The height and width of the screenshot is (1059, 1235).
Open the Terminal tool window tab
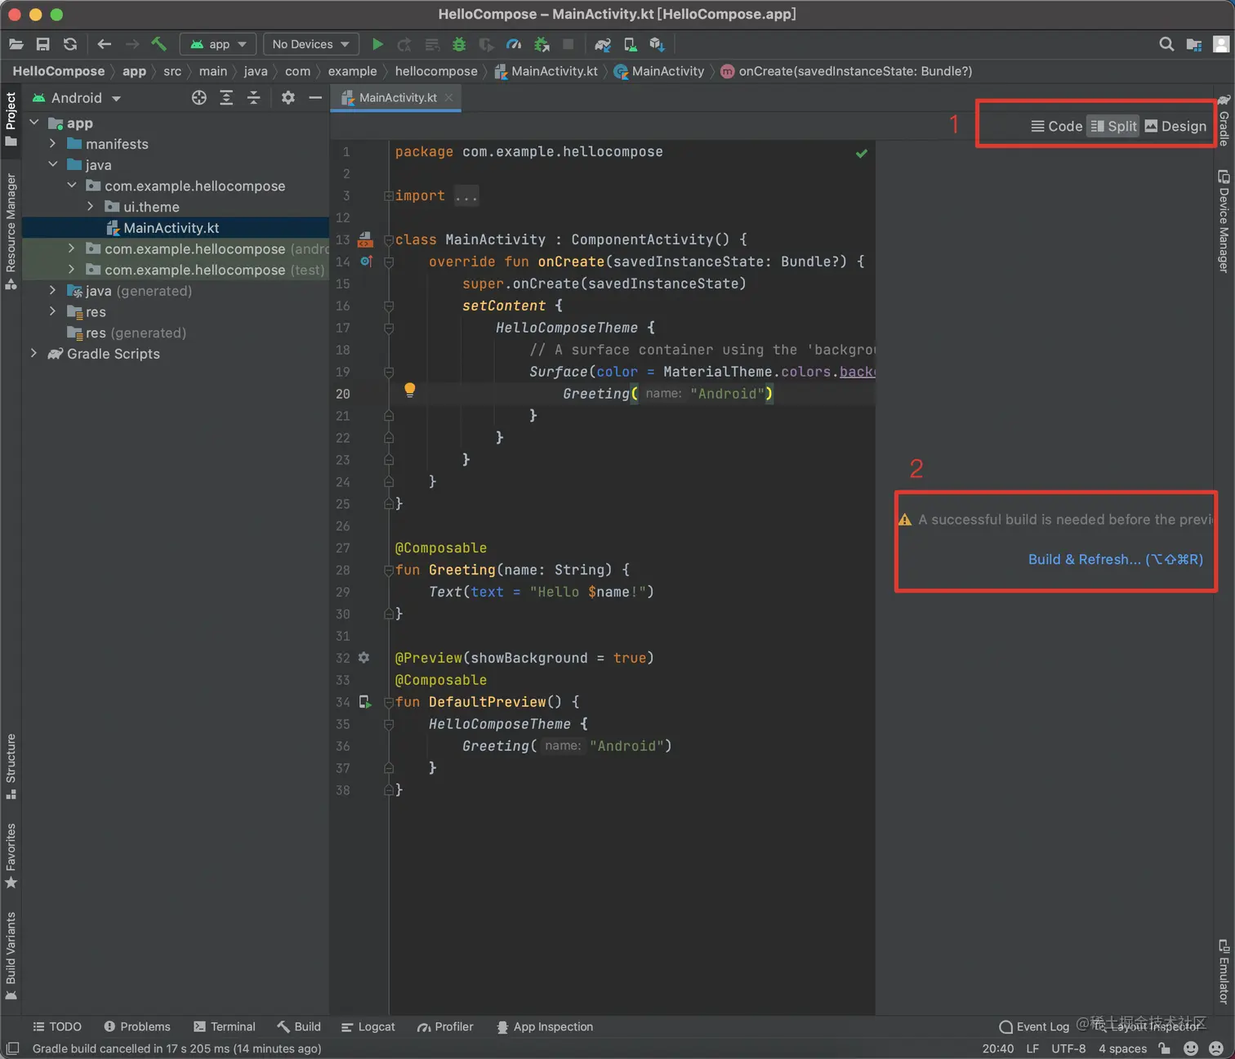225,1026
